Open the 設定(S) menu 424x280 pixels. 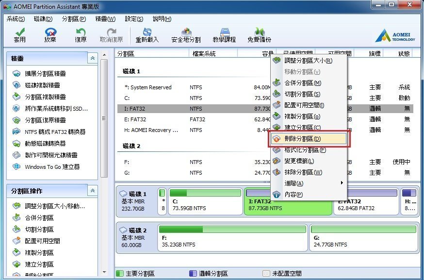[134, 19]
